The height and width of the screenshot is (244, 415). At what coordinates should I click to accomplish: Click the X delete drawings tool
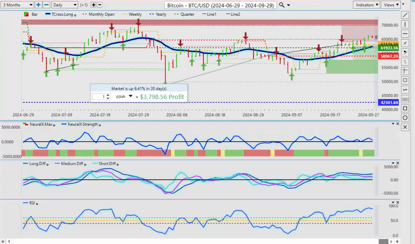[405, 127]
